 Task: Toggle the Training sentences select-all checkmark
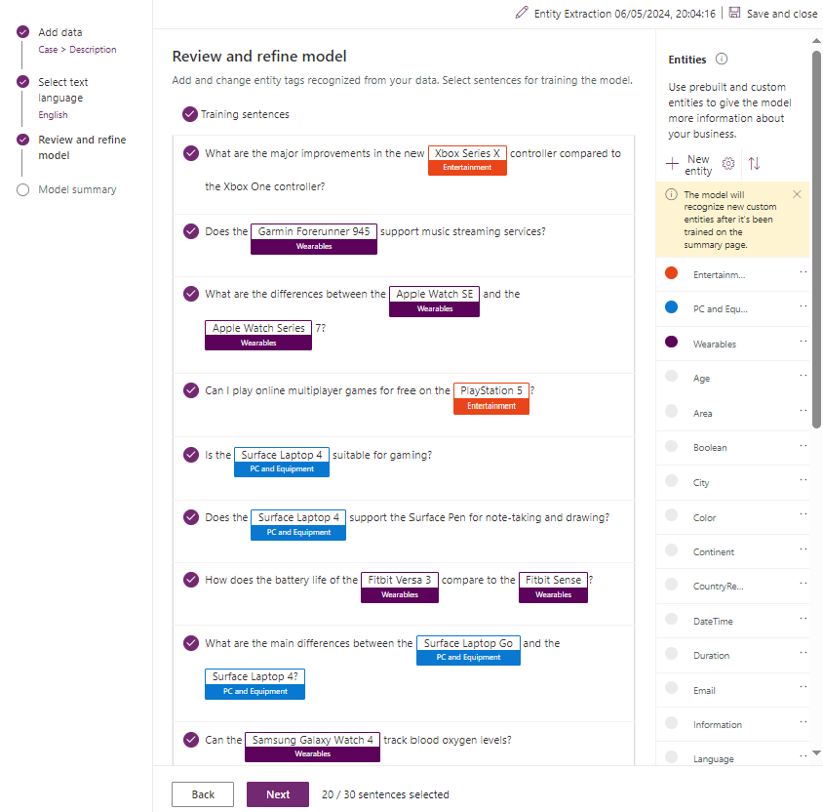pyautogui.click(x=190, y=114)
